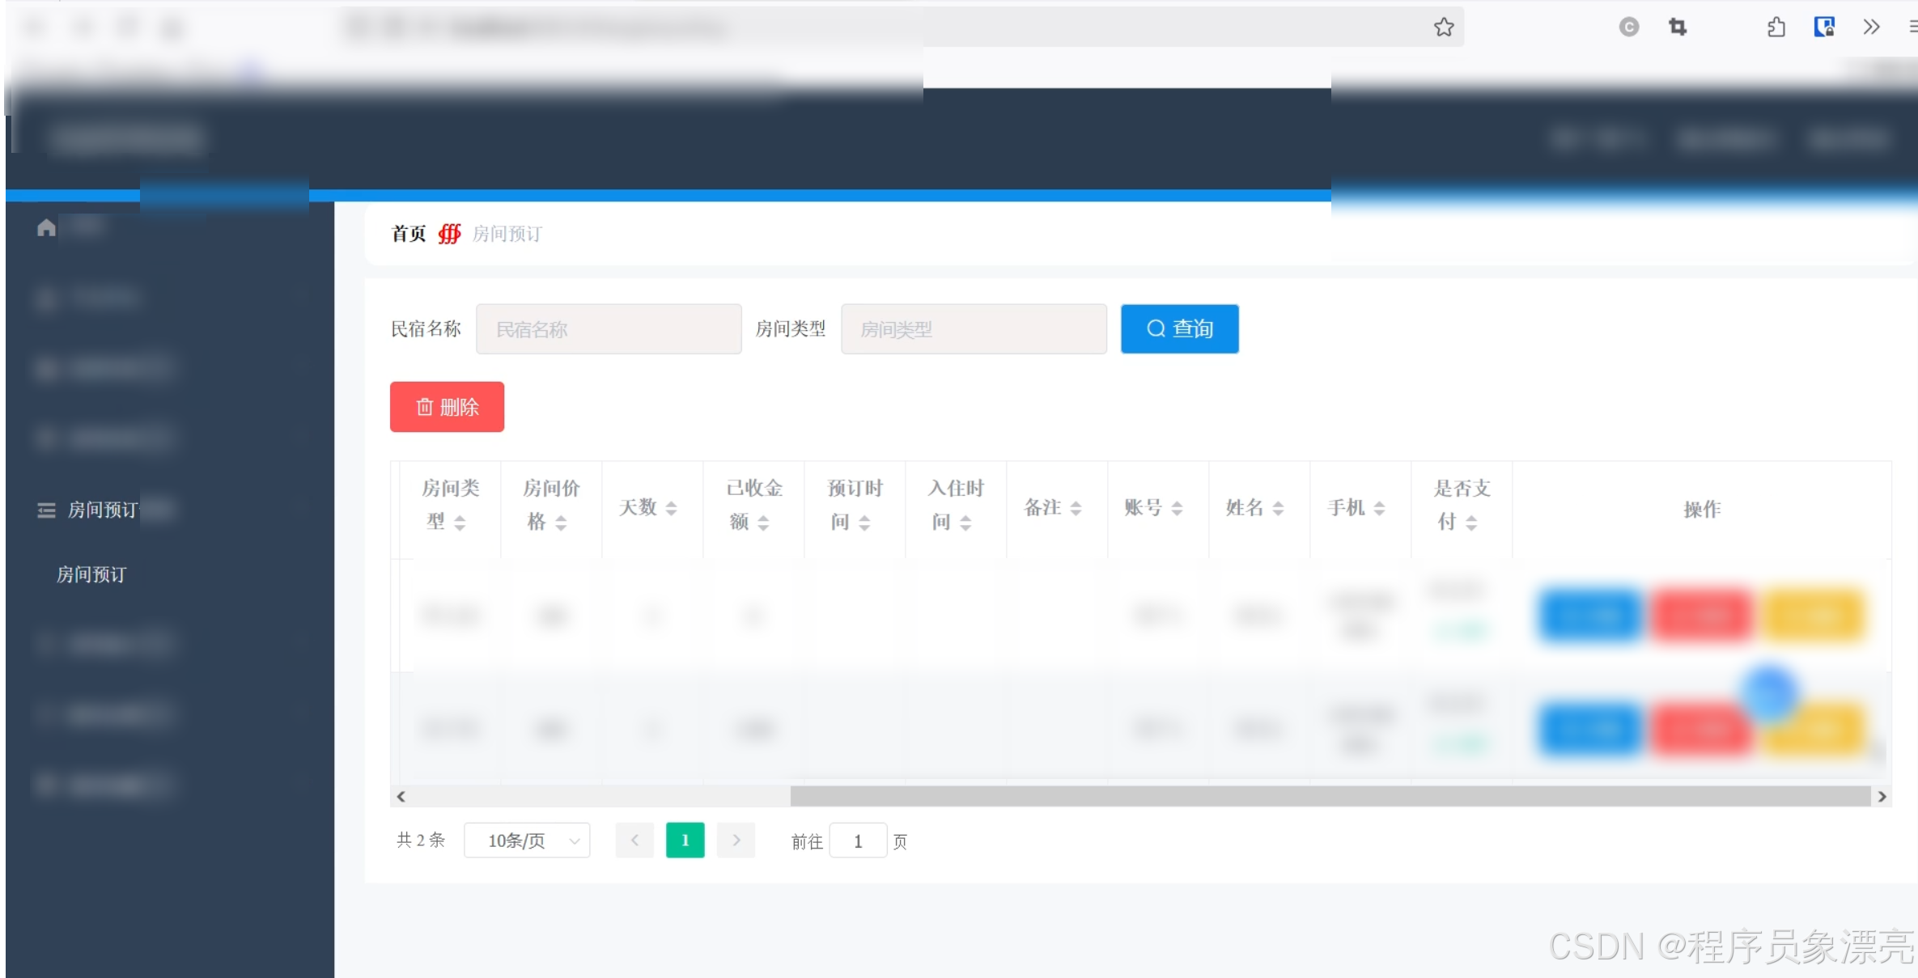Click the home icon in sidebar
1918x978 pixels.
coord(46,228)
